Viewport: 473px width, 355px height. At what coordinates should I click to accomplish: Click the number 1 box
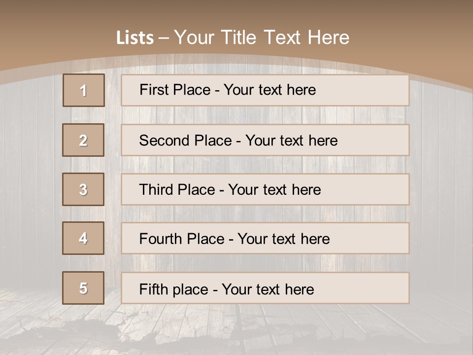pyautogui.click(x=84, y=90)
